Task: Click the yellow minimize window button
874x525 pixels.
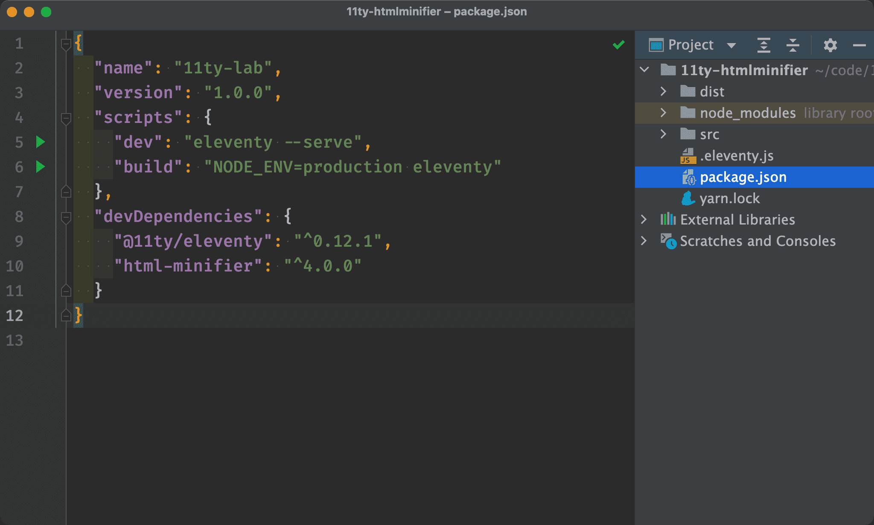Action: coord(29,12)
